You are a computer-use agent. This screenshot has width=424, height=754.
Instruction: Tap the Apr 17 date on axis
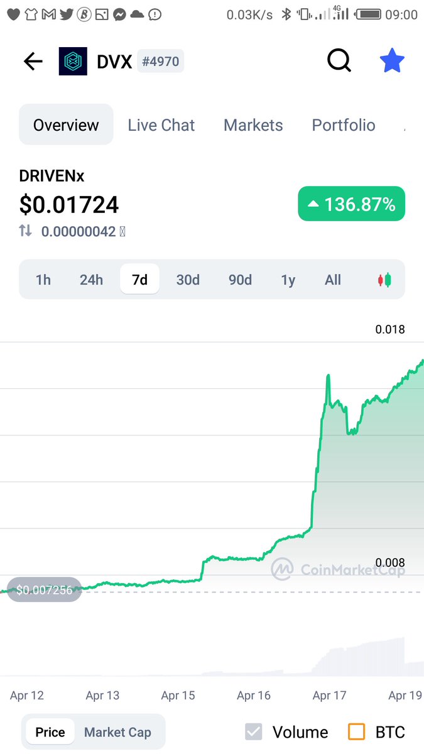(x=330, y=696)
